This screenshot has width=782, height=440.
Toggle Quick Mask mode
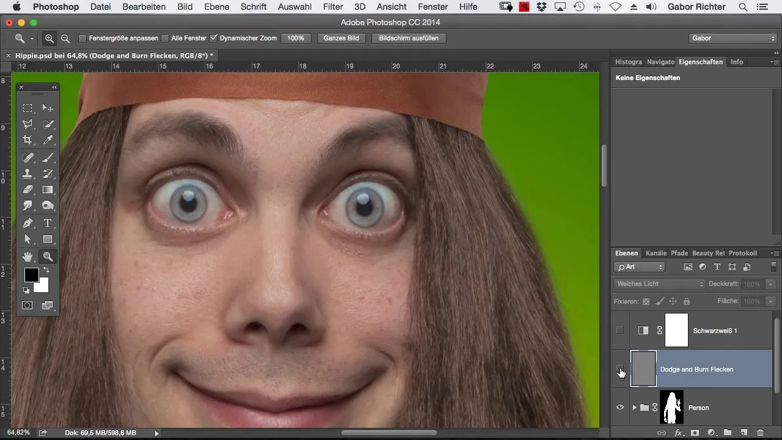(x=27, y=305)
